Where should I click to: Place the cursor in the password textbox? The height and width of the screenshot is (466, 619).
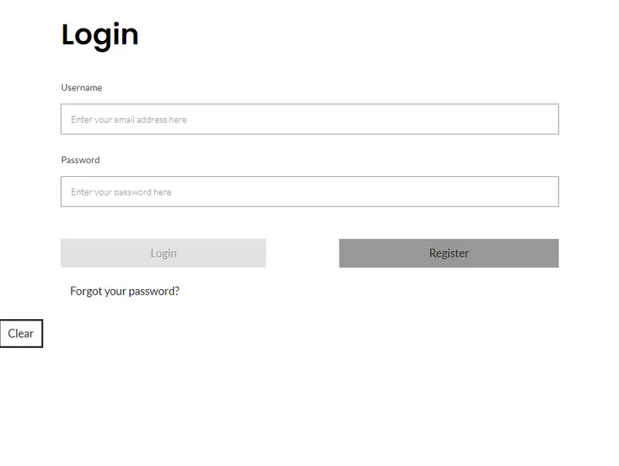tap(309, 192)
